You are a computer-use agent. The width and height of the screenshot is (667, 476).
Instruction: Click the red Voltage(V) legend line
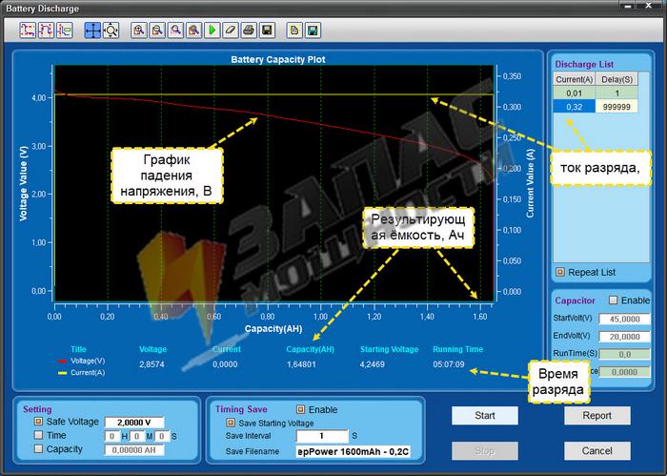click(x=65, y=362)
